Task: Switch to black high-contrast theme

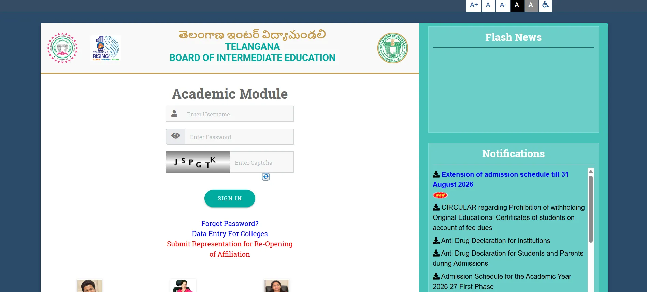Action: click(x=517, y=5)
